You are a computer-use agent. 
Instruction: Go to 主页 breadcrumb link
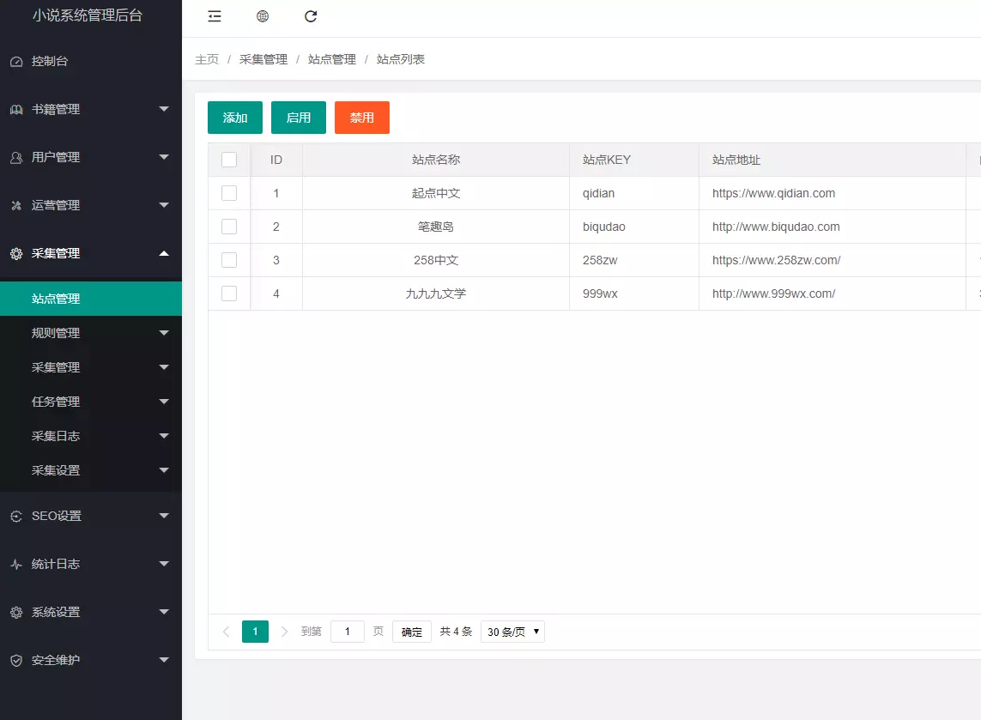pos(207,59)
